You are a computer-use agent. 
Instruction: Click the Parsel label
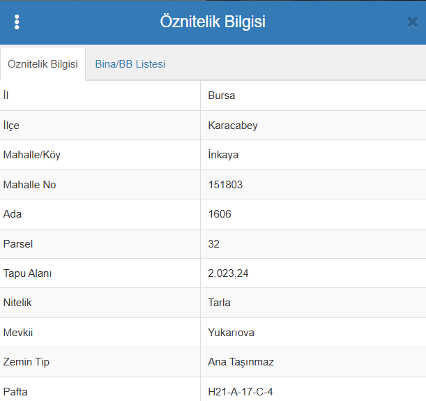click(x=18, y=244)
